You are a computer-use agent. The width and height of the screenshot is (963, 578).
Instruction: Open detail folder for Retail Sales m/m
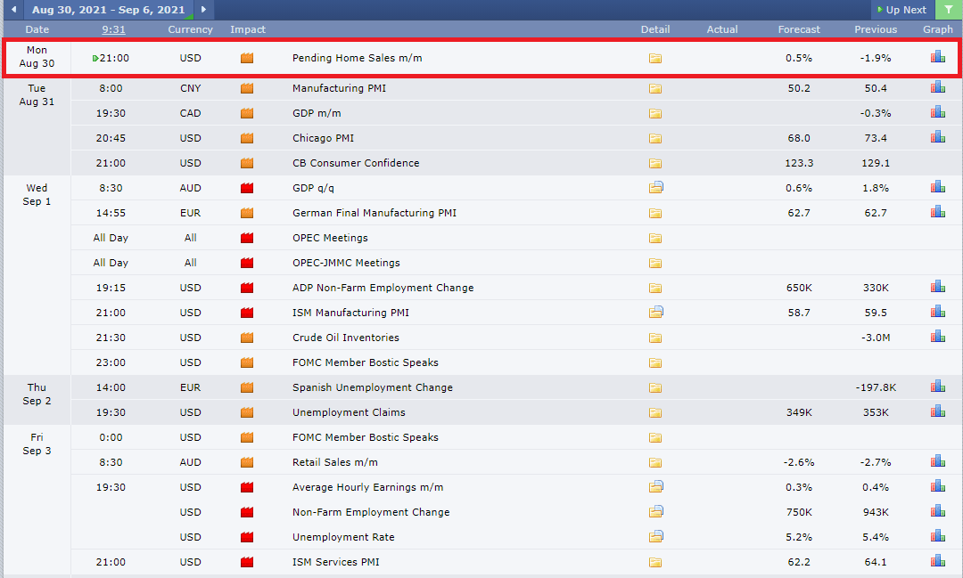(655, 462)
